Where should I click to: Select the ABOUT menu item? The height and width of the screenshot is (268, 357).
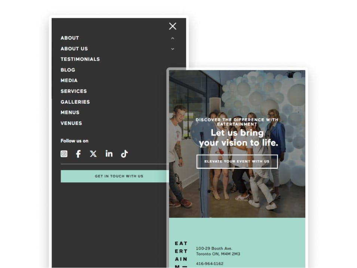(70, 38)
